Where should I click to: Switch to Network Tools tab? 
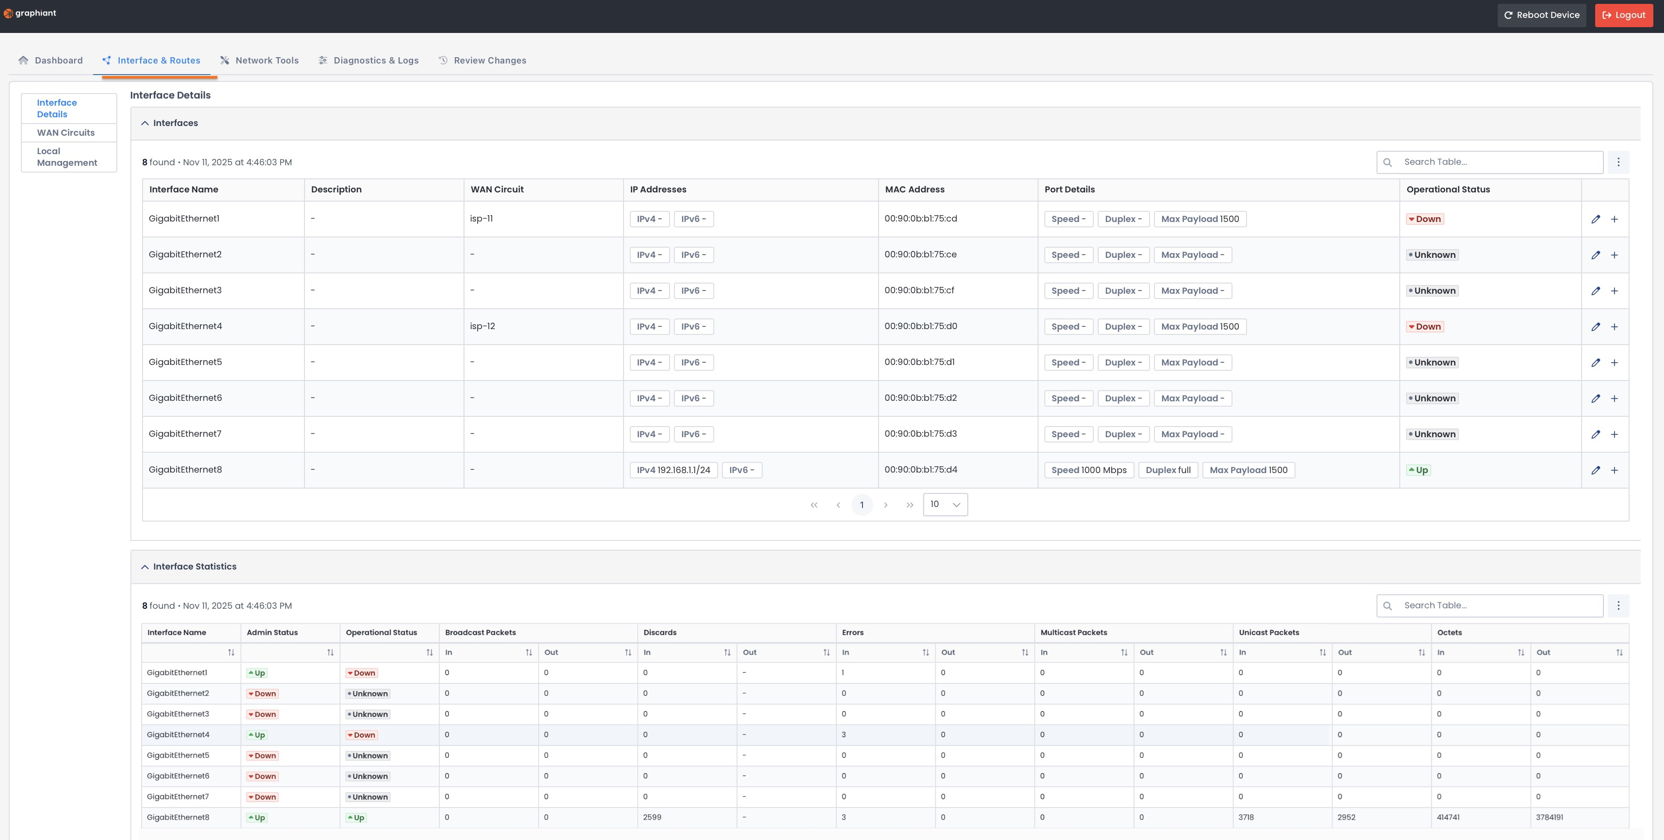259,61
